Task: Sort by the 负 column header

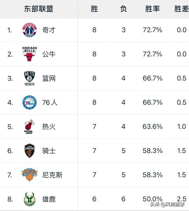Action: [123, 9]
